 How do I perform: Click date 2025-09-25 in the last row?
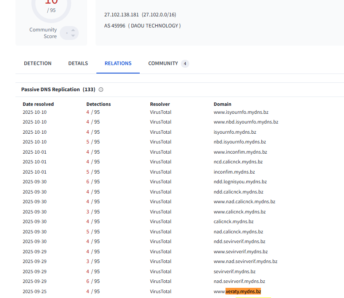(34, 292)
